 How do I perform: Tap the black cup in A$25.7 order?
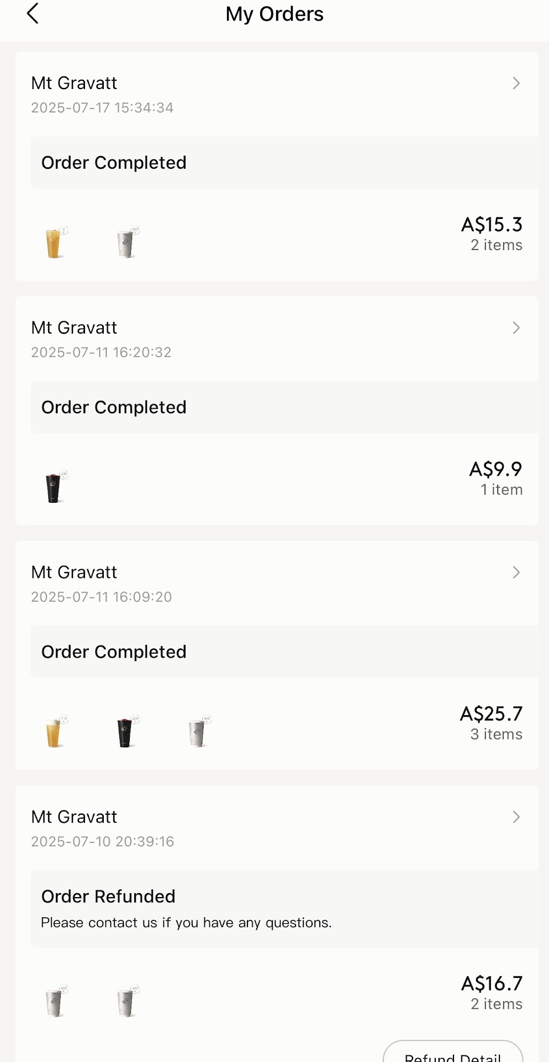tap(125, 732)
